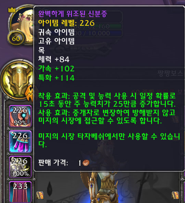This screenshot has height=203, width=185.
Task: Click the 판매 가격 label
Action: (x=53, y=163)
